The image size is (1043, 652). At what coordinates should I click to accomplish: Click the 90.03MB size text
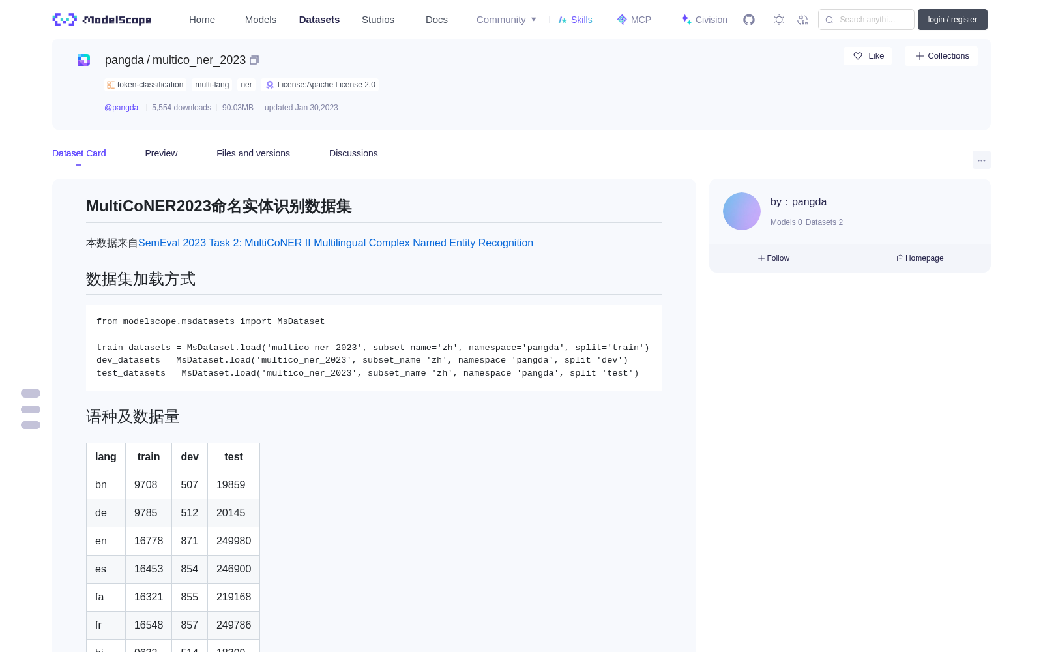click(238, 108)
